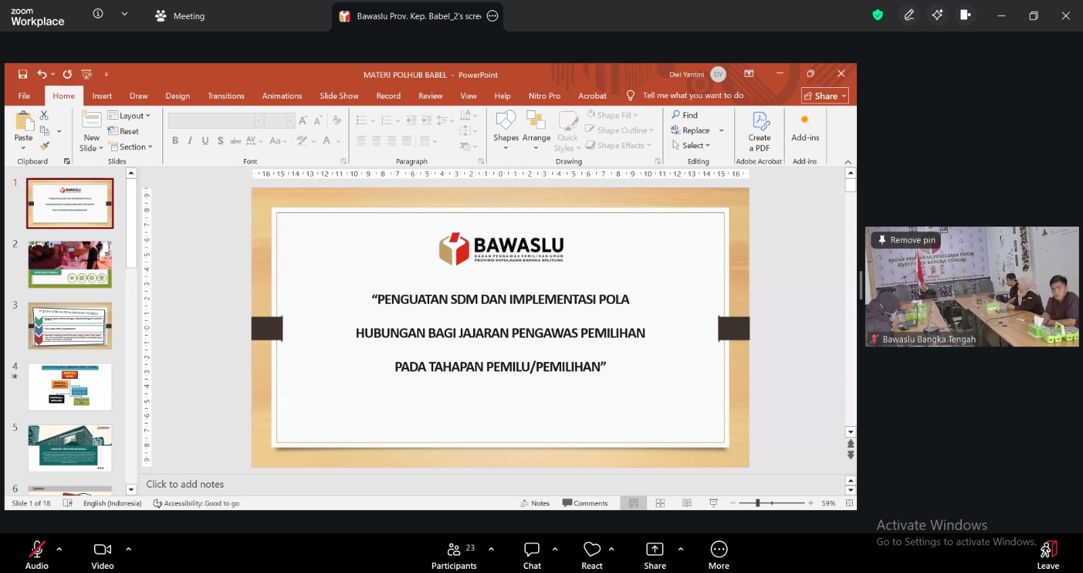
Task: Open the Shapes gallery icon
Action: click(506, 120)
